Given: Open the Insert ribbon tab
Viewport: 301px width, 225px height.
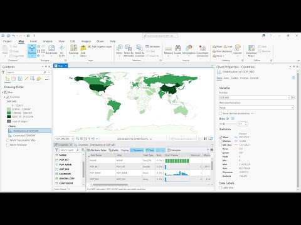Looking at the screenshot, I should [33, 41].
